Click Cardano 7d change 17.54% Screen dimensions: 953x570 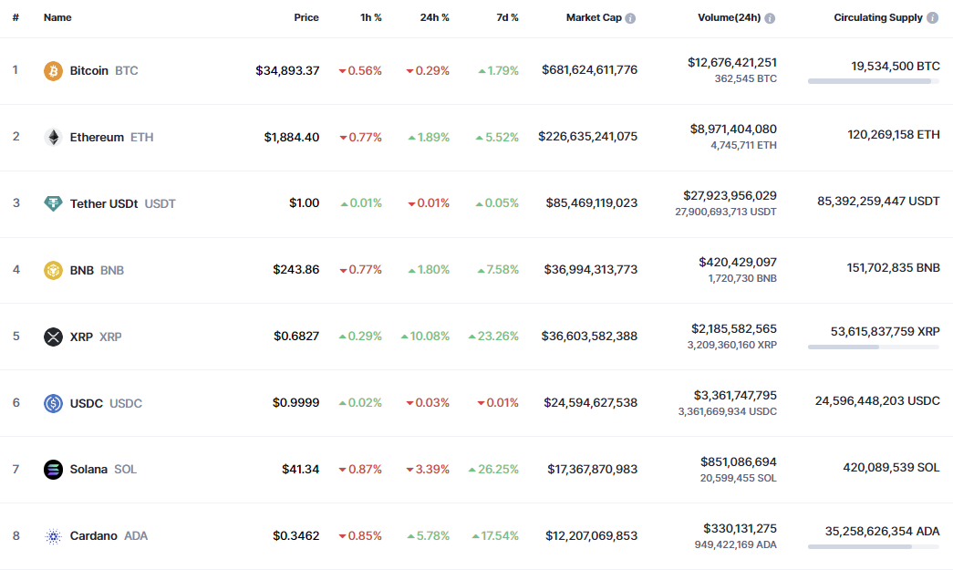pyautogui.click(x=495, y=536)
